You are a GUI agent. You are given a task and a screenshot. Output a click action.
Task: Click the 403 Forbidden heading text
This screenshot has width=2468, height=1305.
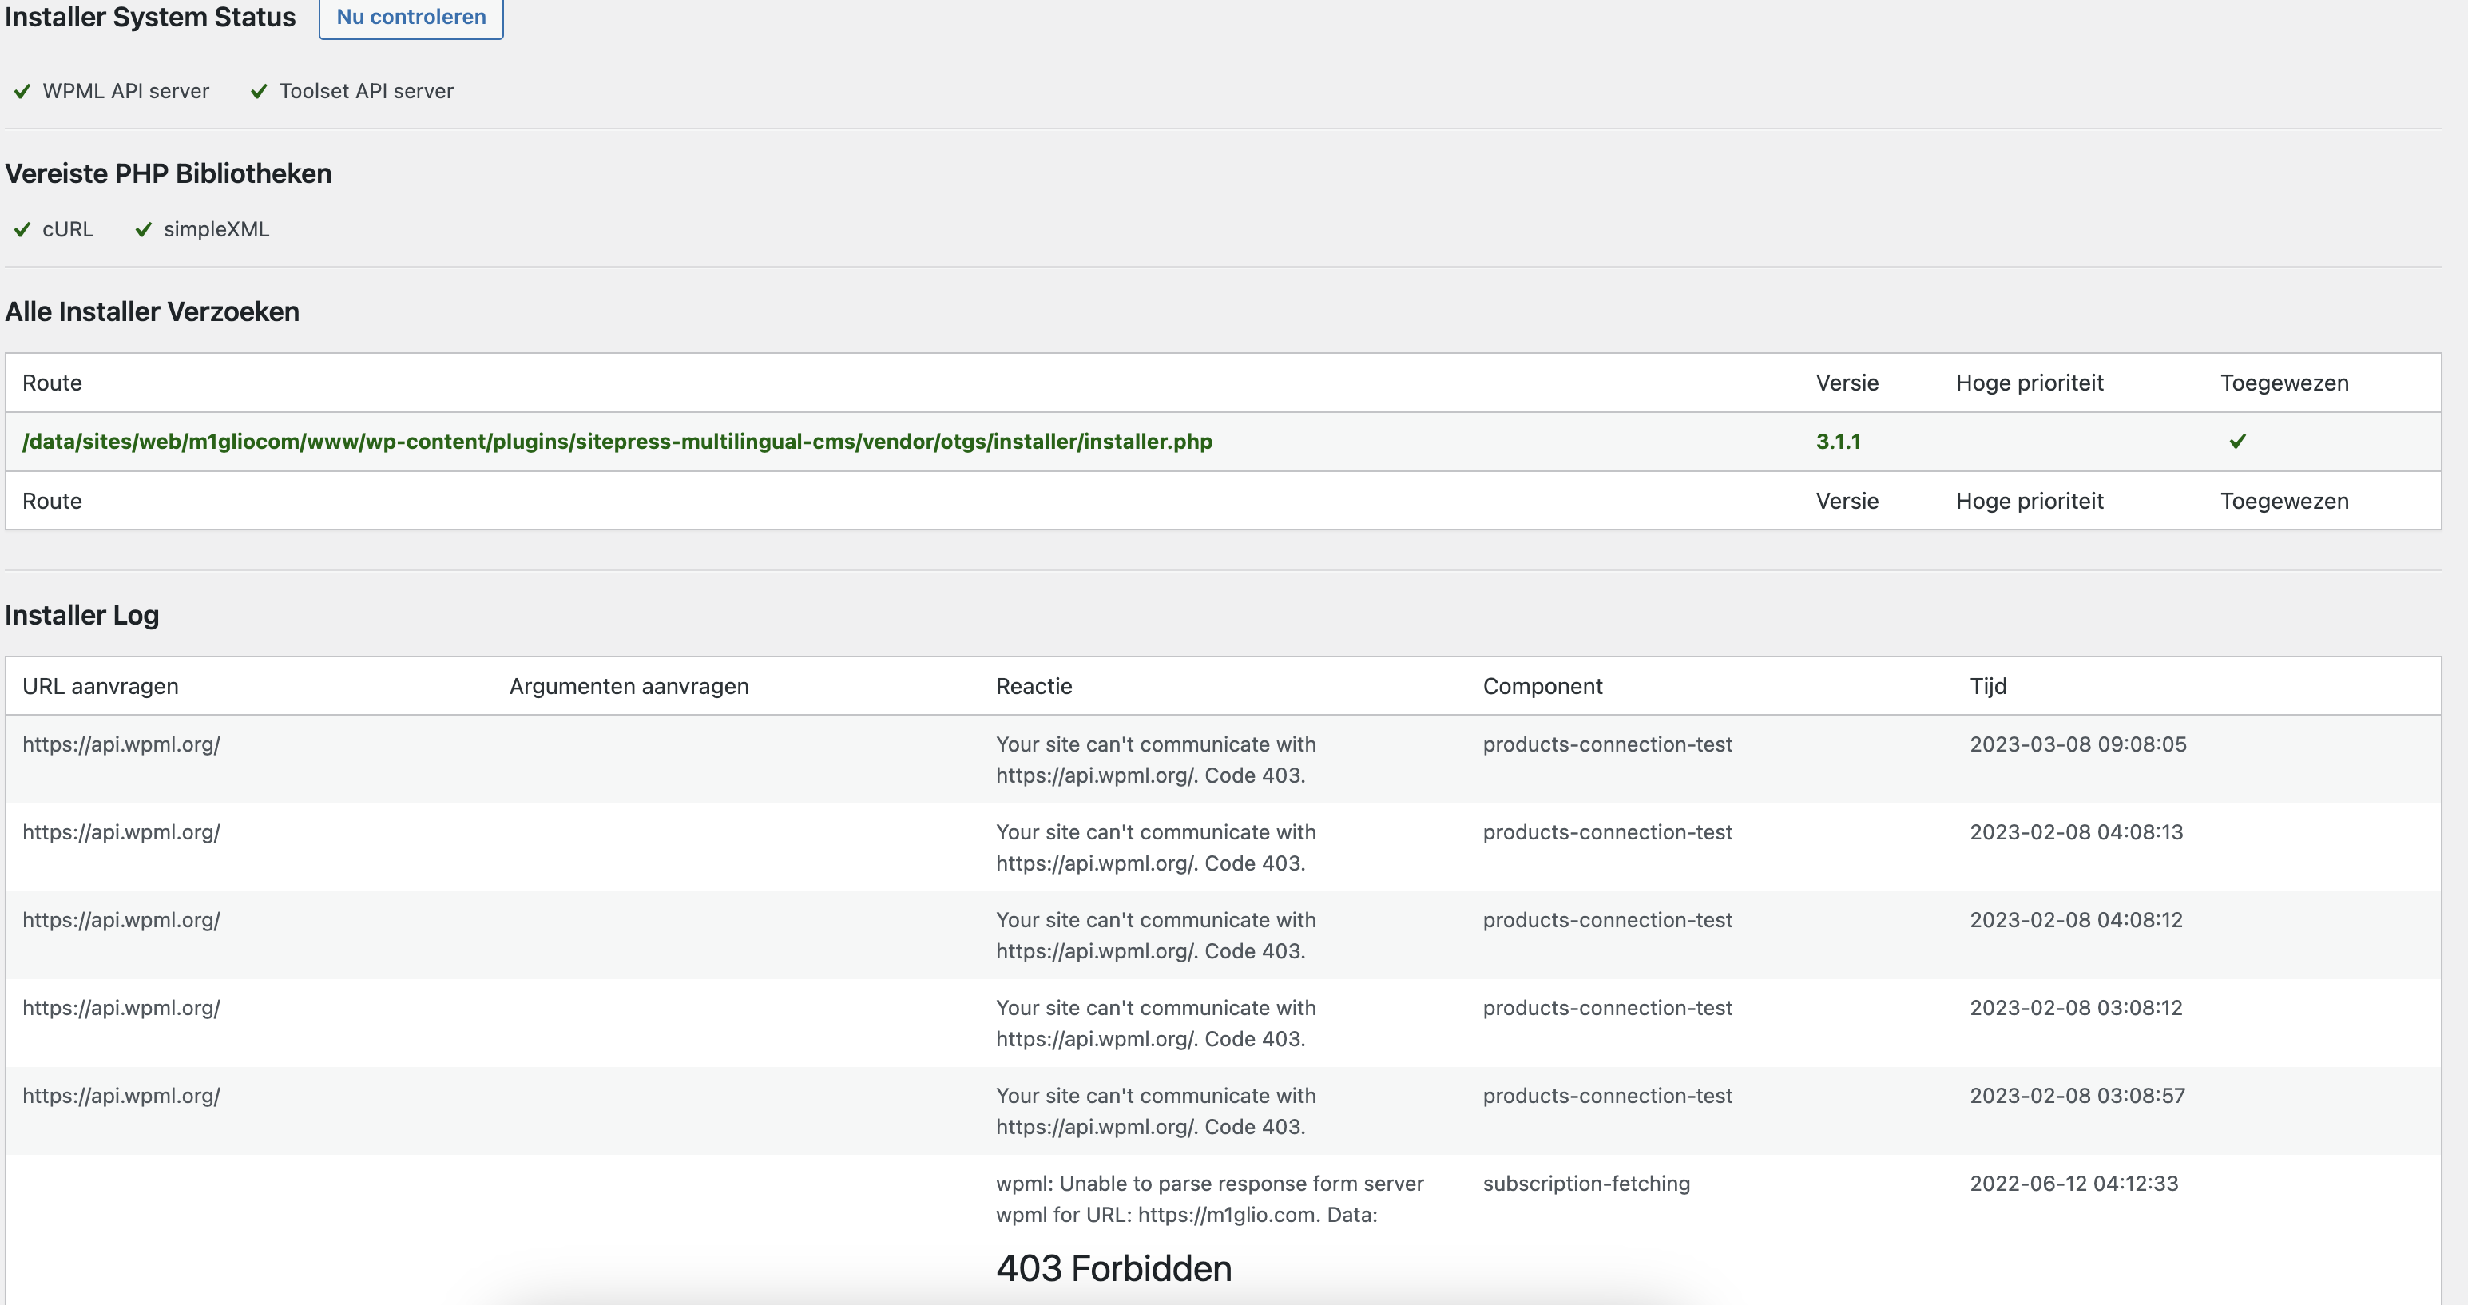[1113, 1268]
